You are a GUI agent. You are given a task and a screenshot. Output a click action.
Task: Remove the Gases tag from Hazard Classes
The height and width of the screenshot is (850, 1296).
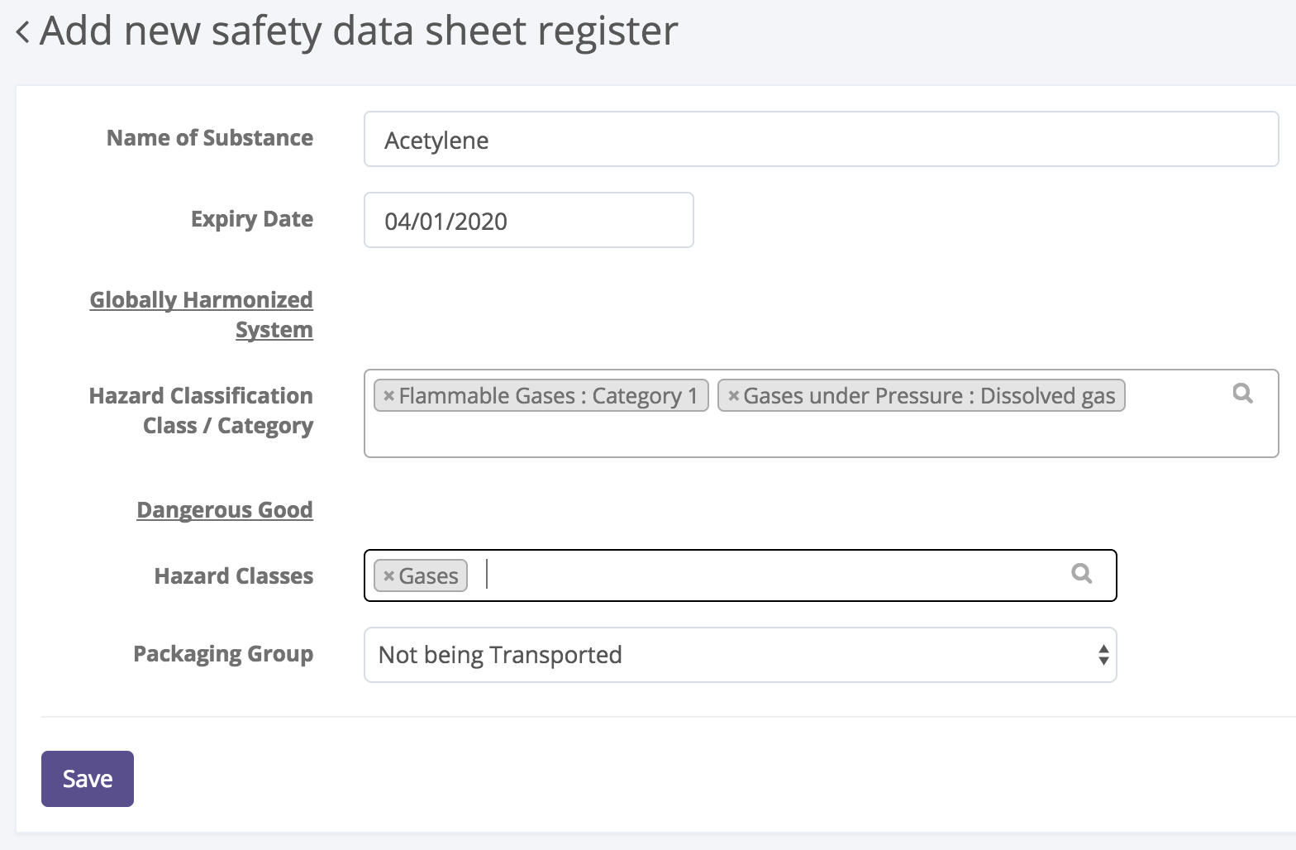tap(388, 576)
